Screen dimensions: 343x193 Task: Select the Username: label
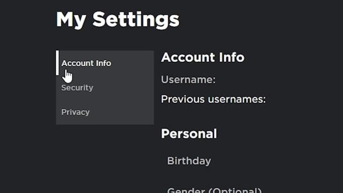[188, 79]
